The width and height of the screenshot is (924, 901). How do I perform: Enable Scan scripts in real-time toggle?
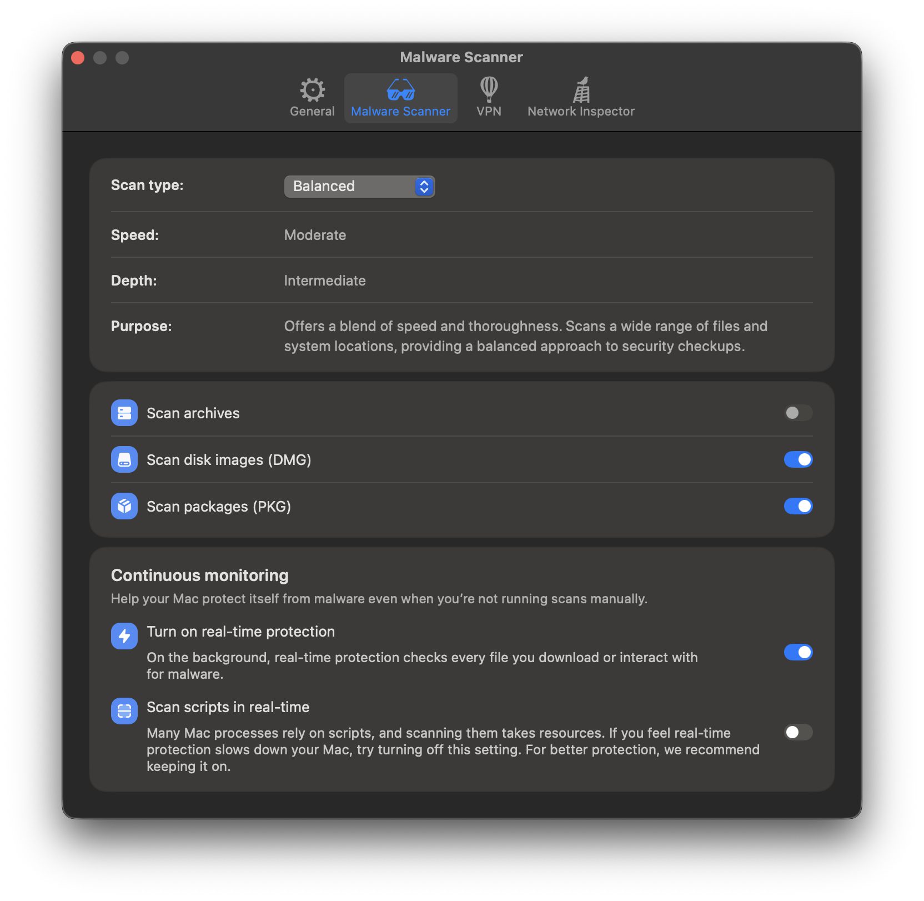798,732
